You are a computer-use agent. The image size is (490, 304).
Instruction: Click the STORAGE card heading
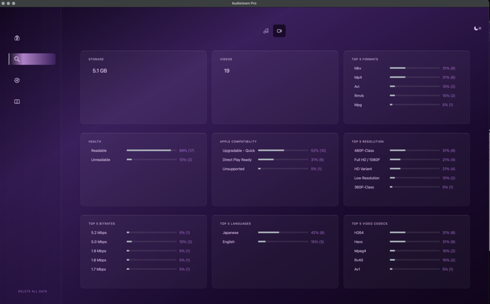tap(96, 59)
